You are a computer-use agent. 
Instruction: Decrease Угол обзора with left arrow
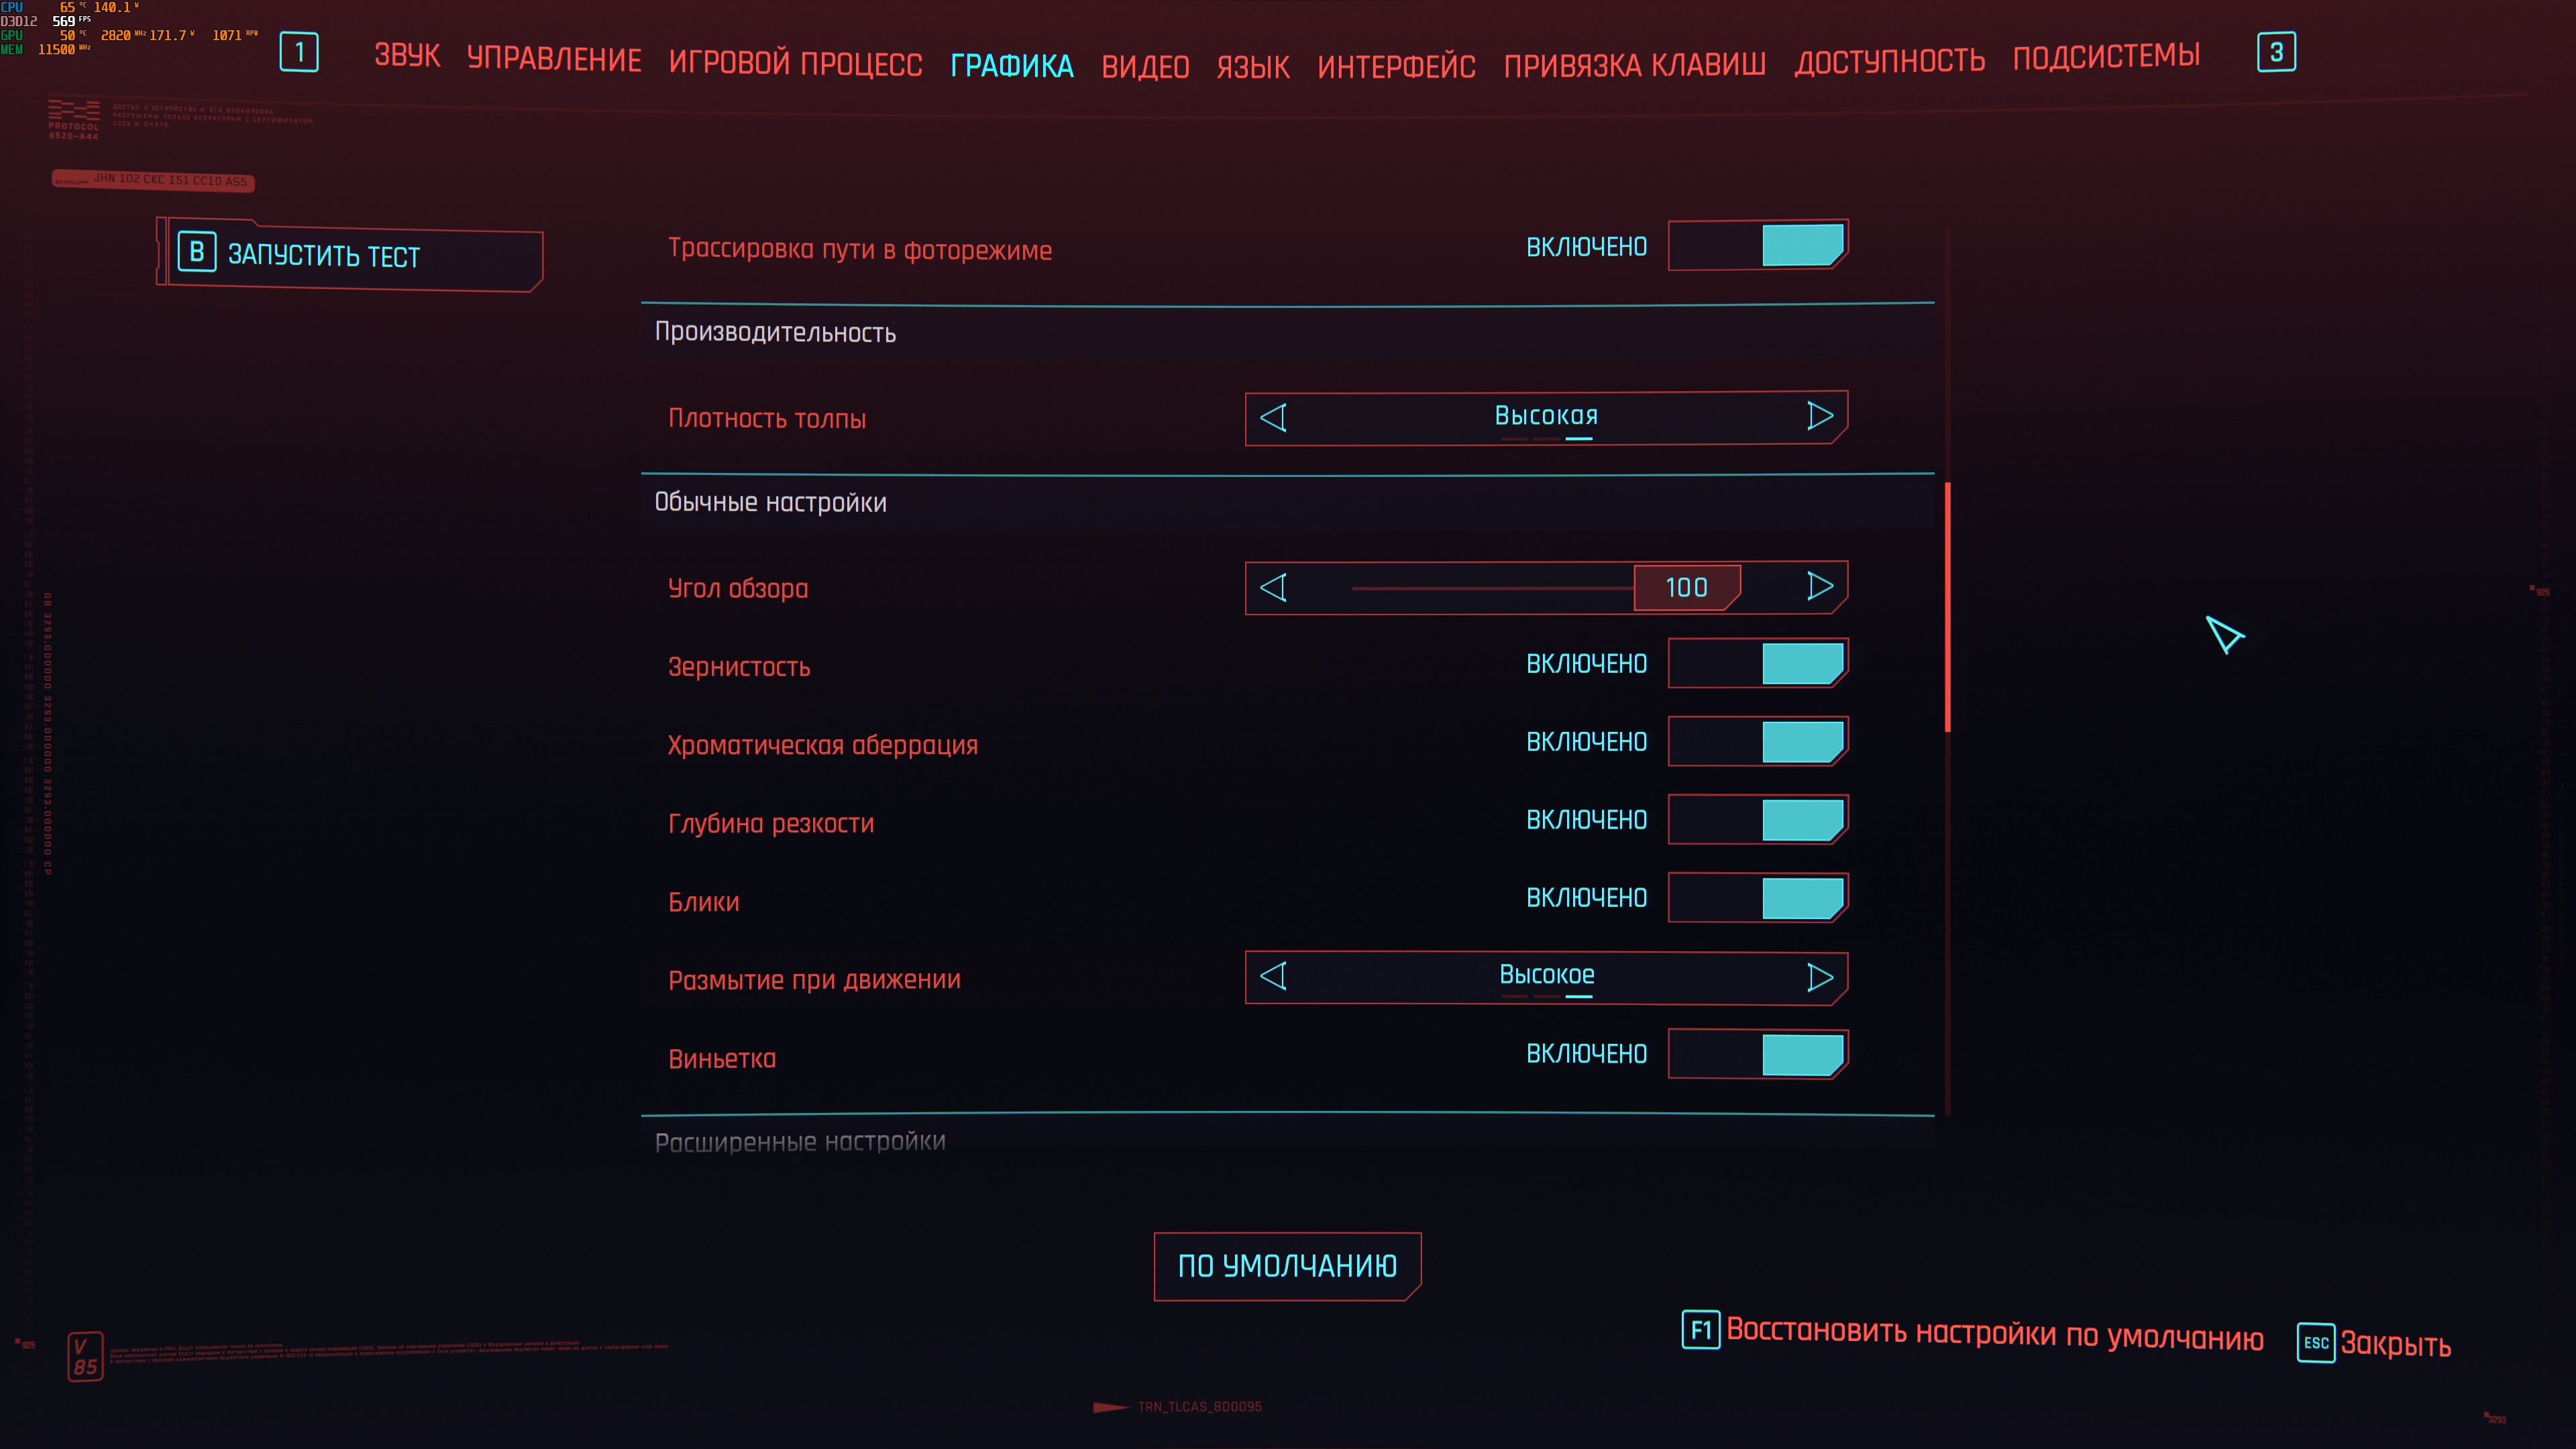[x=1273, y=588]
